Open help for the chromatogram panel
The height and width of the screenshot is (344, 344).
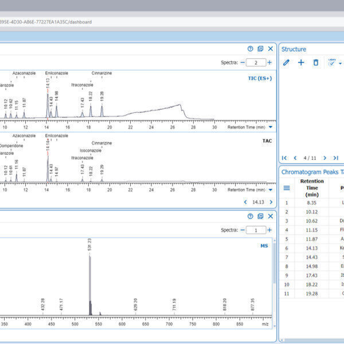[250, 49]
